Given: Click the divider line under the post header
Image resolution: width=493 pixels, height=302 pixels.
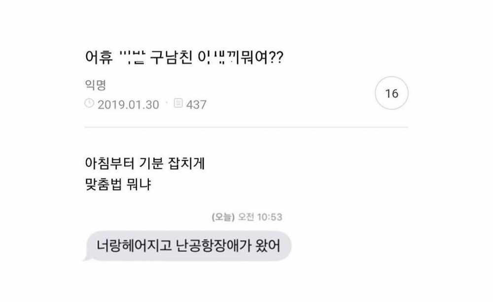Looking at the screenshot, I should click(x=246, y=127).
